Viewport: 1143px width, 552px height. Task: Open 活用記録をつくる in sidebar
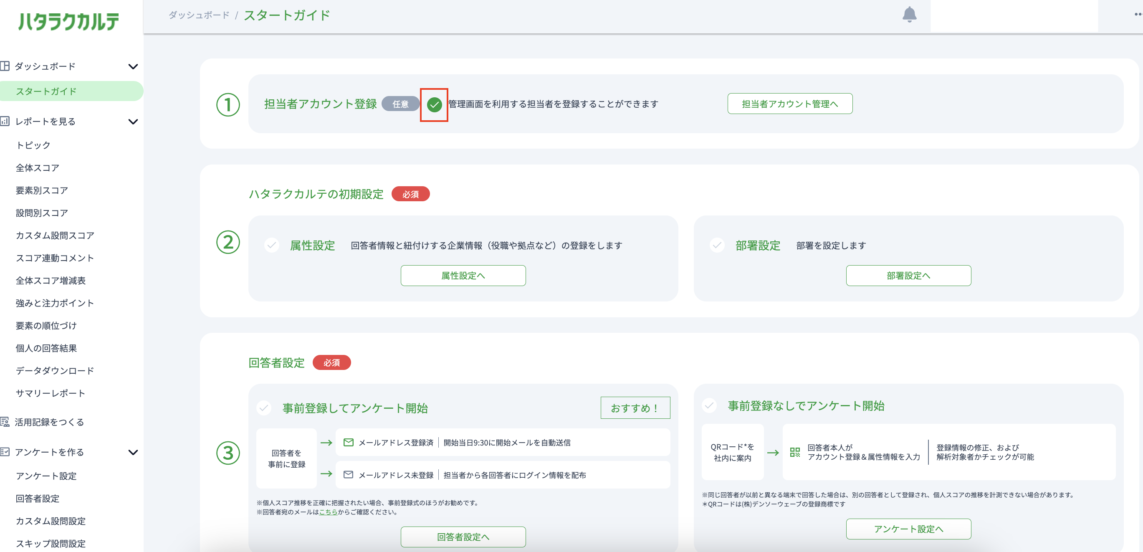tap(49, 422)
